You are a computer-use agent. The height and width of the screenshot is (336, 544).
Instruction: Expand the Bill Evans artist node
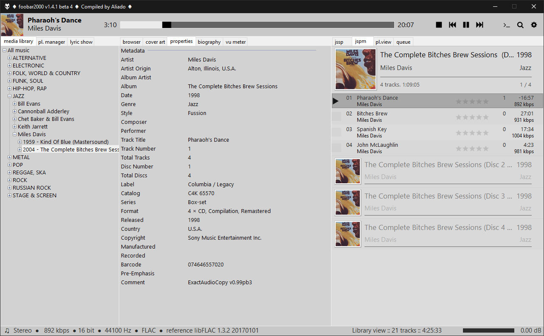pyautogui.click(x=15, y=104)
